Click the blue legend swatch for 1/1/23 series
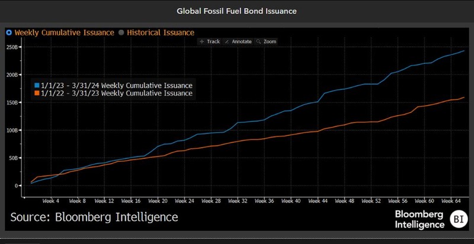The height and width of the screenshot is (244, 474). click(x=37, y=85)
